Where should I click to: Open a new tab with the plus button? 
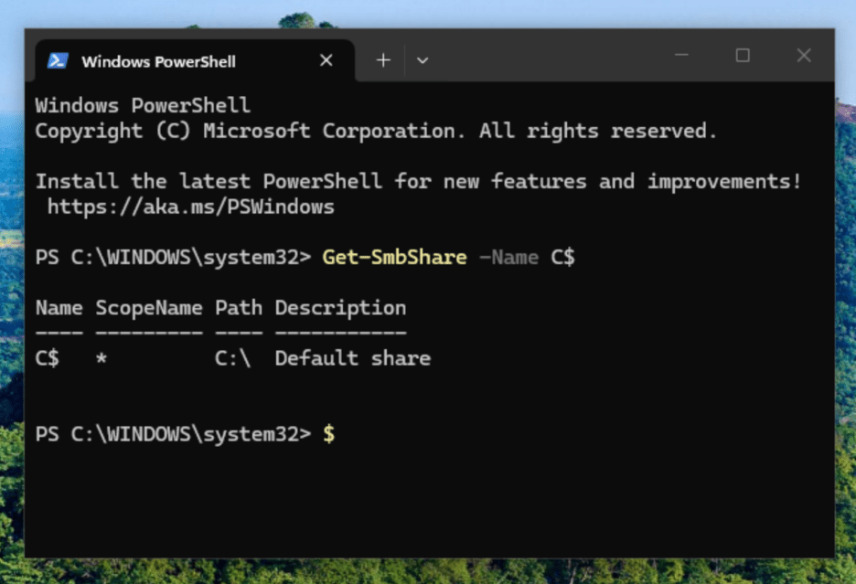point(382,59)
